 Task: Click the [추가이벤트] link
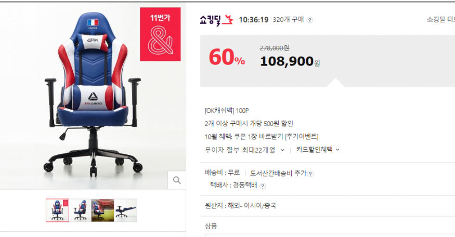(x=302, y=137)
